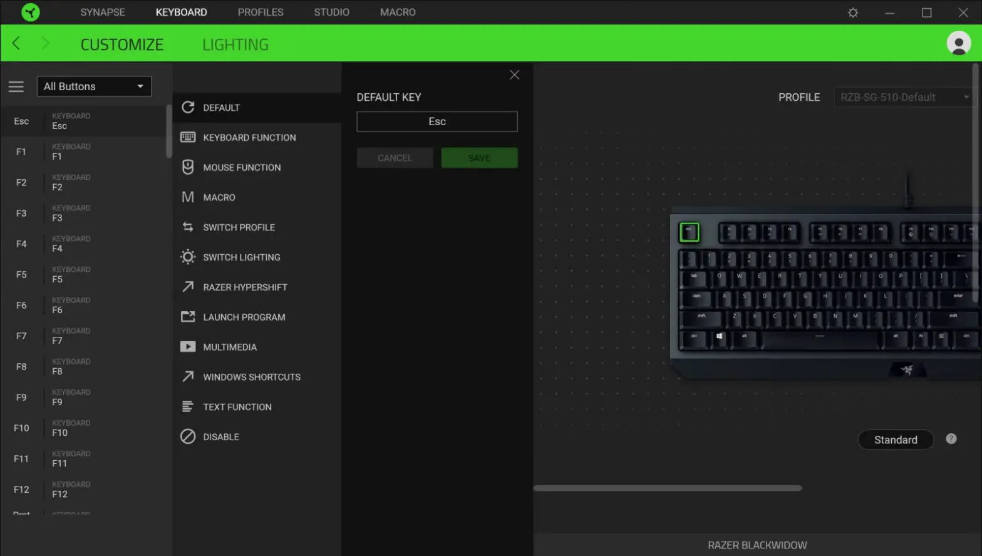The height and width of the screenshot is (556, 982).
Task: Open the user account avatar
Action: click(958, 43)
